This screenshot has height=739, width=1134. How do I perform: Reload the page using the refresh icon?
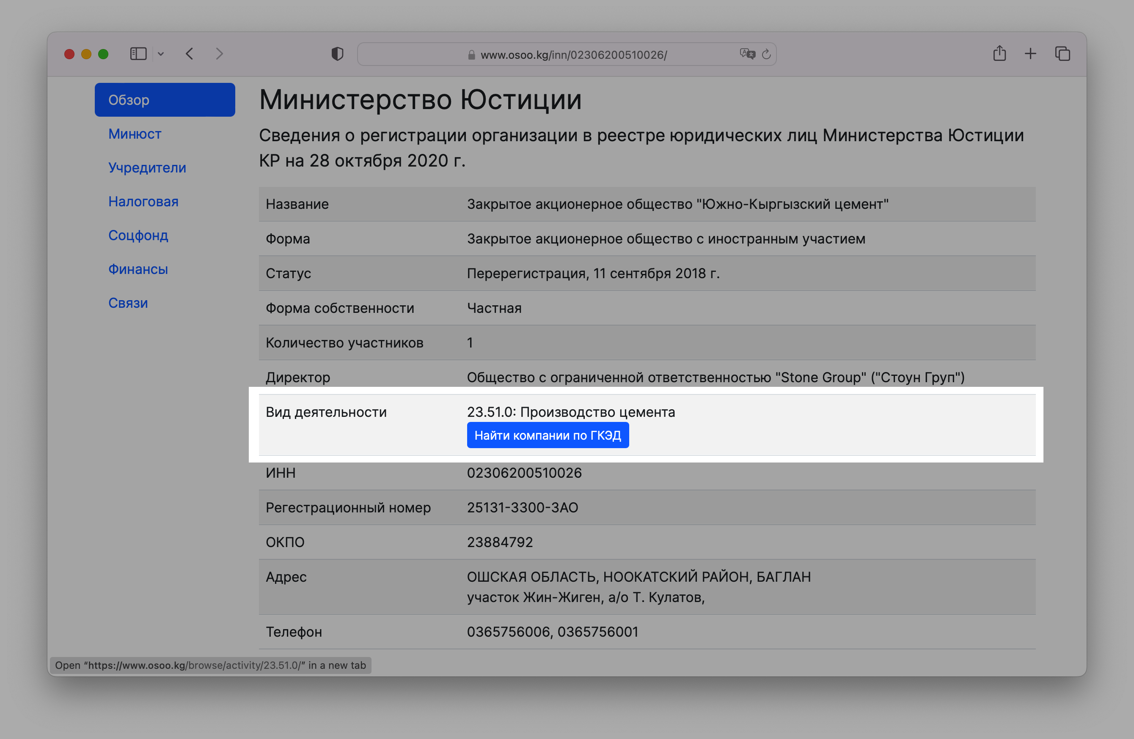point(766,54)
